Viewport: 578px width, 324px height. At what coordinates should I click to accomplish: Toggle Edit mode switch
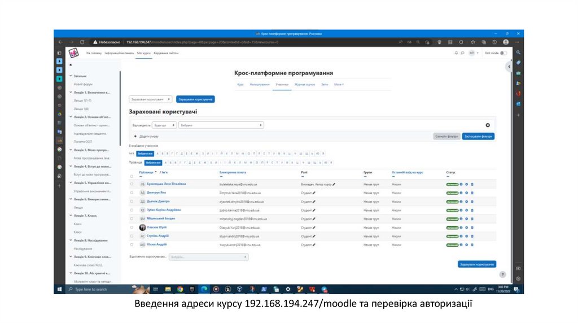[x=503, y=53]
